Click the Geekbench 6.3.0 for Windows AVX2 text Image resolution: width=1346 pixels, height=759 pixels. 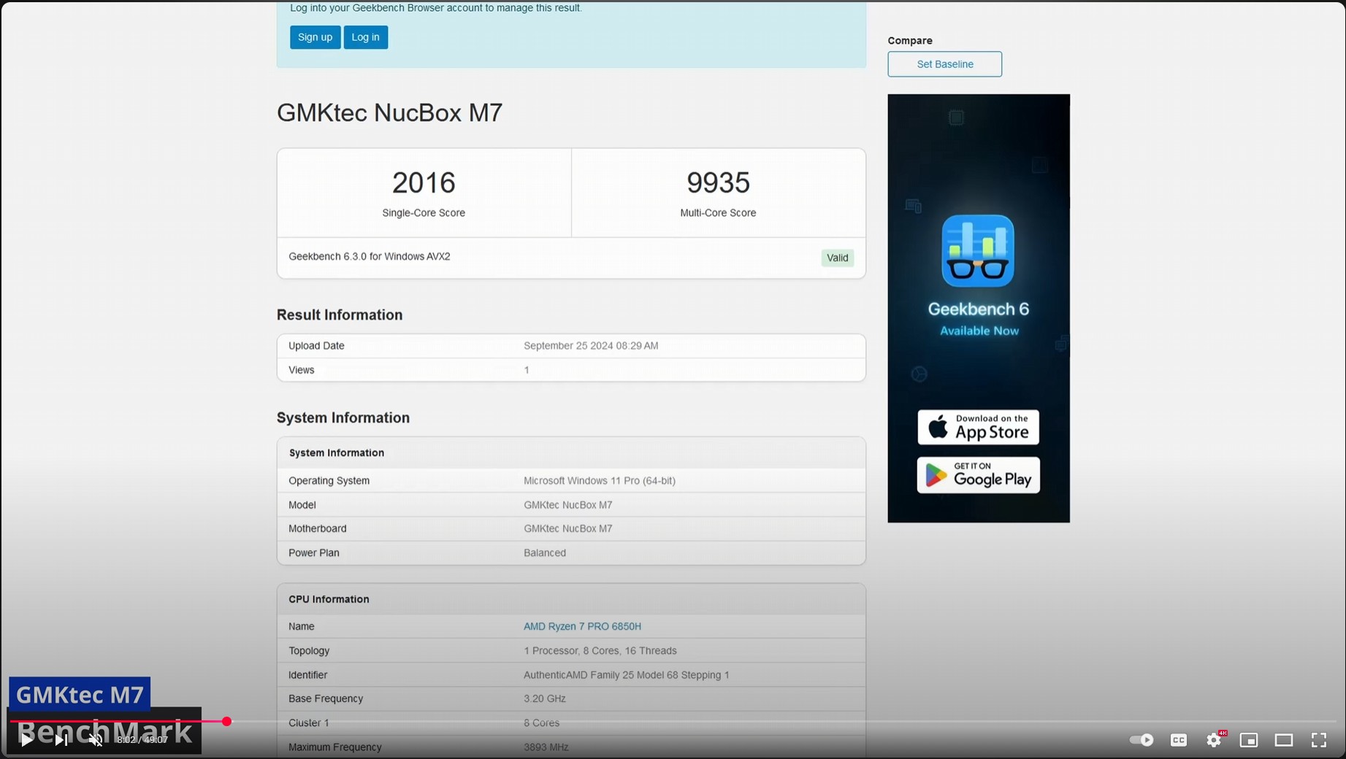[x=370, y=256]
